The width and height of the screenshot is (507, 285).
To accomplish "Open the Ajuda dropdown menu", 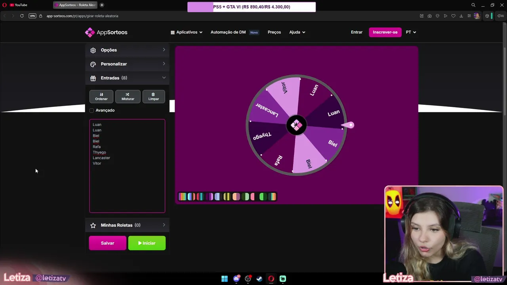I will pos(297,32).
